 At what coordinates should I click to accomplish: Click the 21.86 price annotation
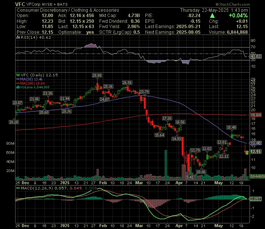coord(34,99)
